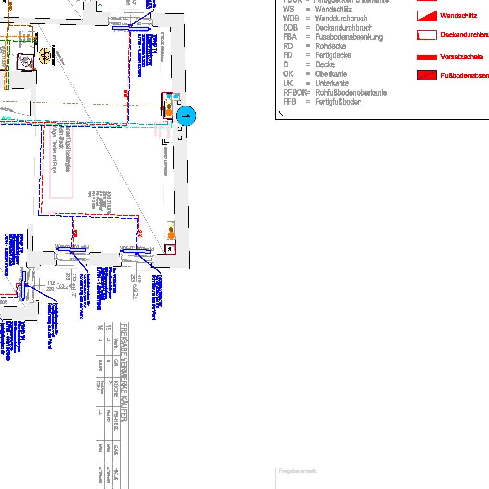Click the orange circle in upper wall outlet group
Image resolution: width=489 pixels, height=489 pixels.
pos(168,113)
